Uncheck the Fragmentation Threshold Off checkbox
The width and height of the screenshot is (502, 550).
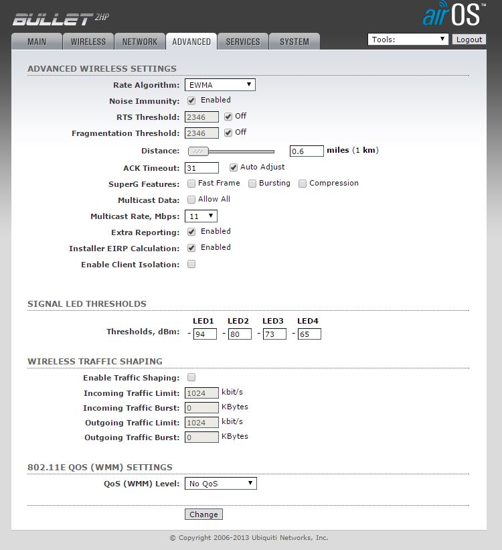point(228,133)
